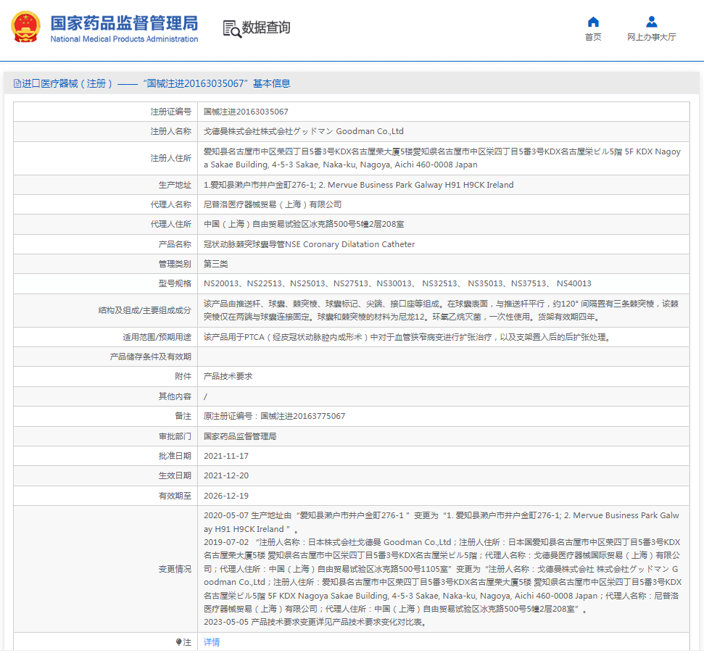The height and width of the screenshot is (653, 704).
Task: Open the 详情 link
Action: point(212,642)
